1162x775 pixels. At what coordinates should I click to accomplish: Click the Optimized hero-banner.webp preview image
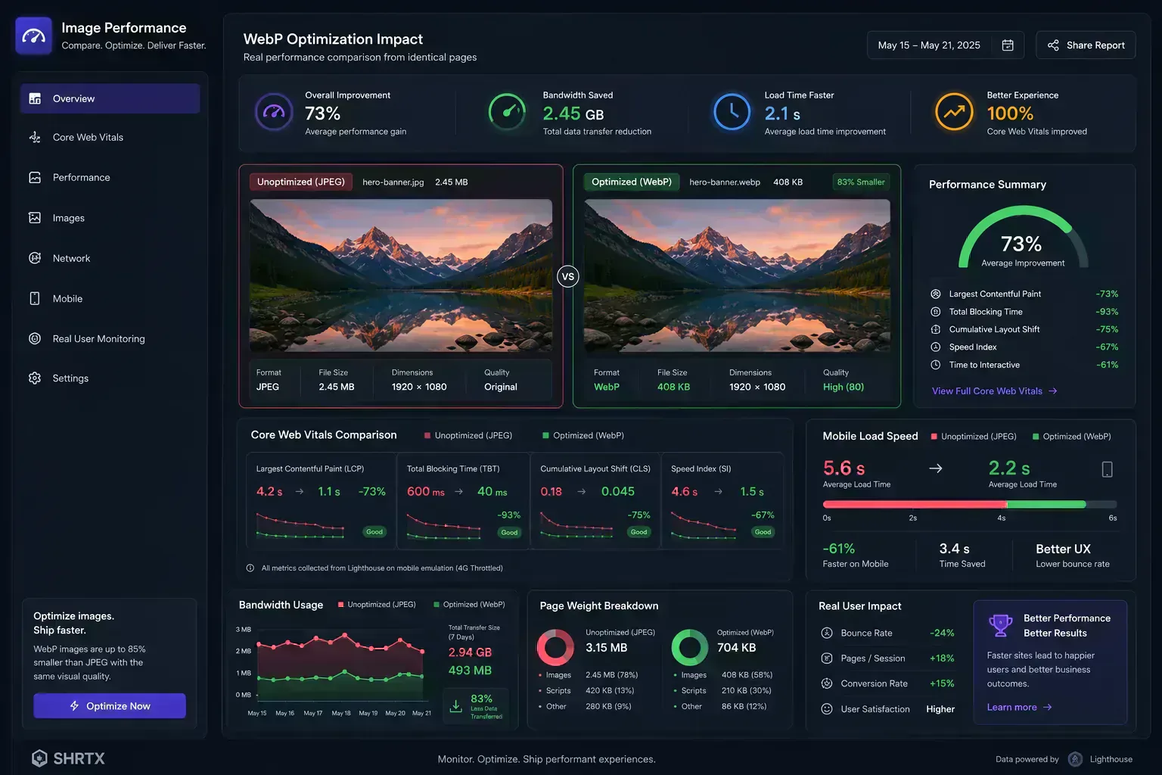[737, 276]
